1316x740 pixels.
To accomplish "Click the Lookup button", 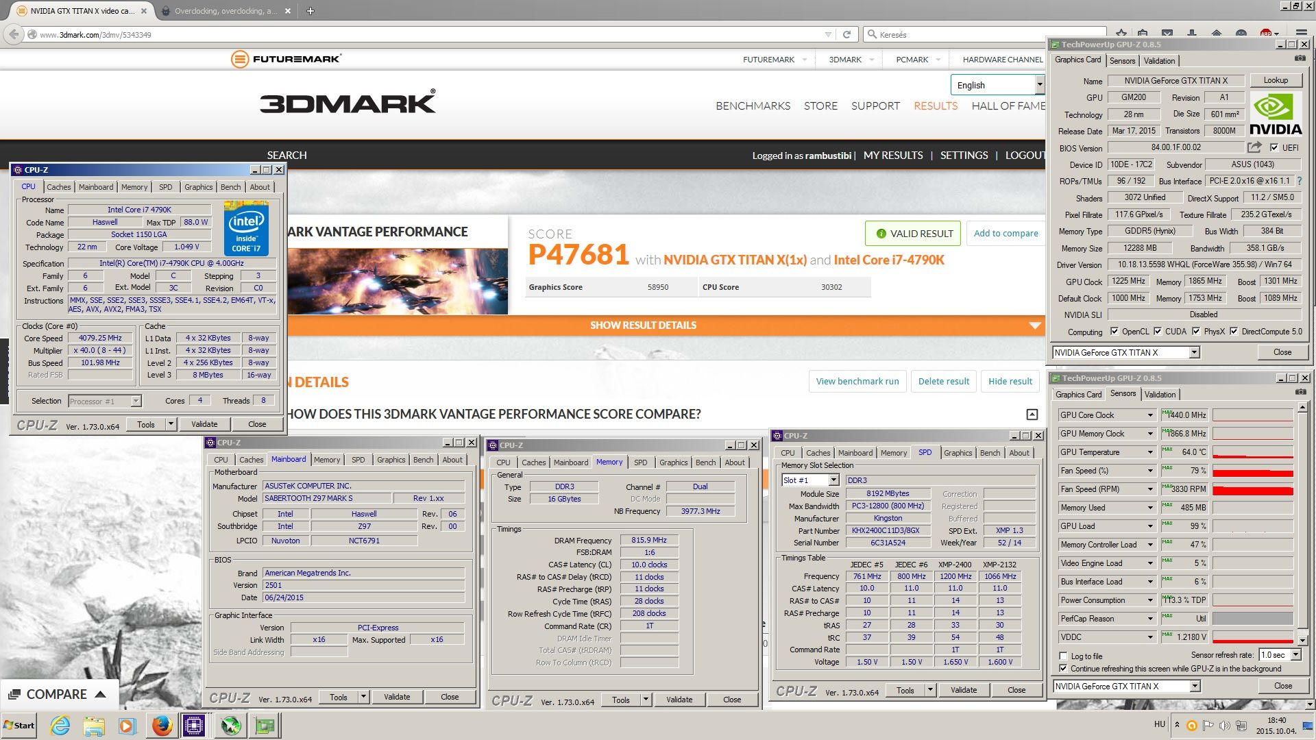I will click(x=1275, y=80).
